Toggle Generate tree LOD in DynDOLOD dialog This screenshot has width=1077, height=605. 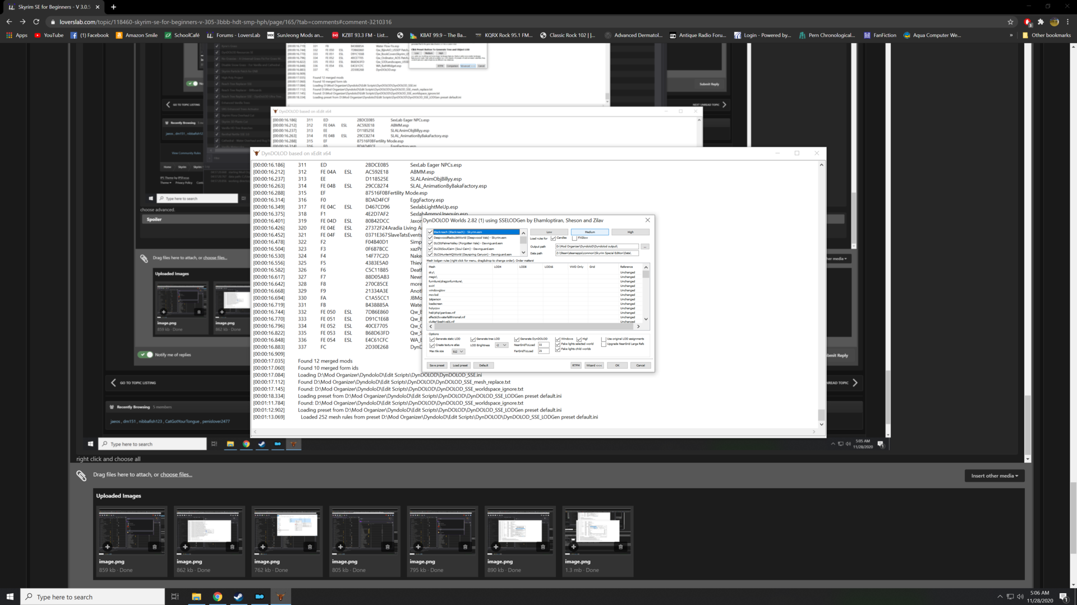pos(473,339)
